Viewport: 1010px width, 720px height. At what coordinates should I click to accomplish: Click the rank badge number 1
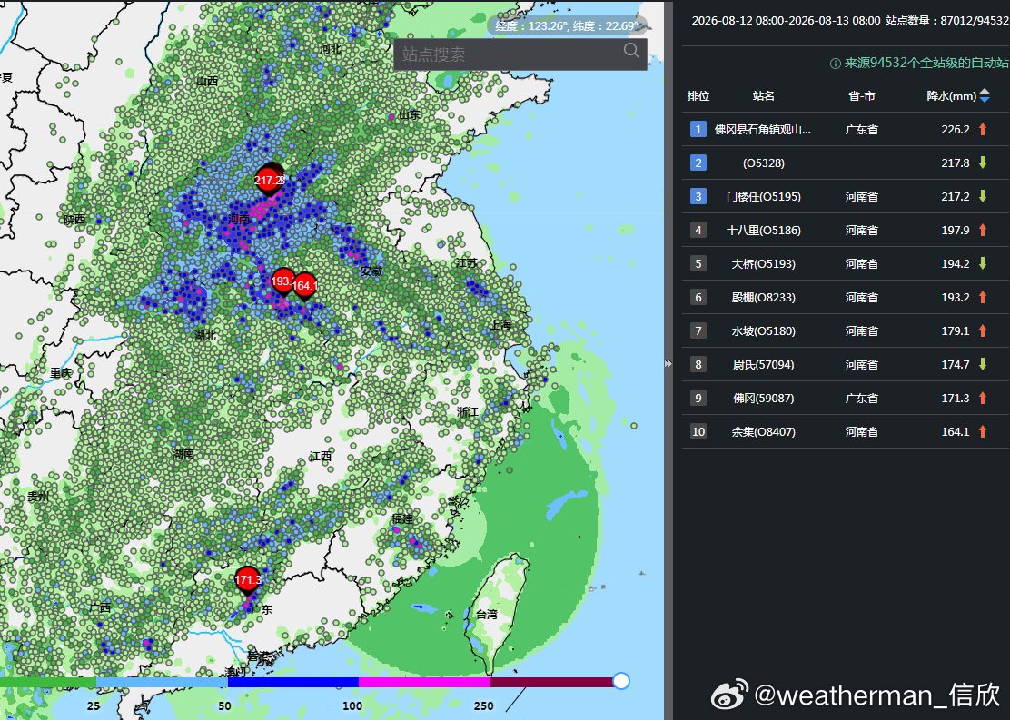pyautogui.click(x=698, y=130)
